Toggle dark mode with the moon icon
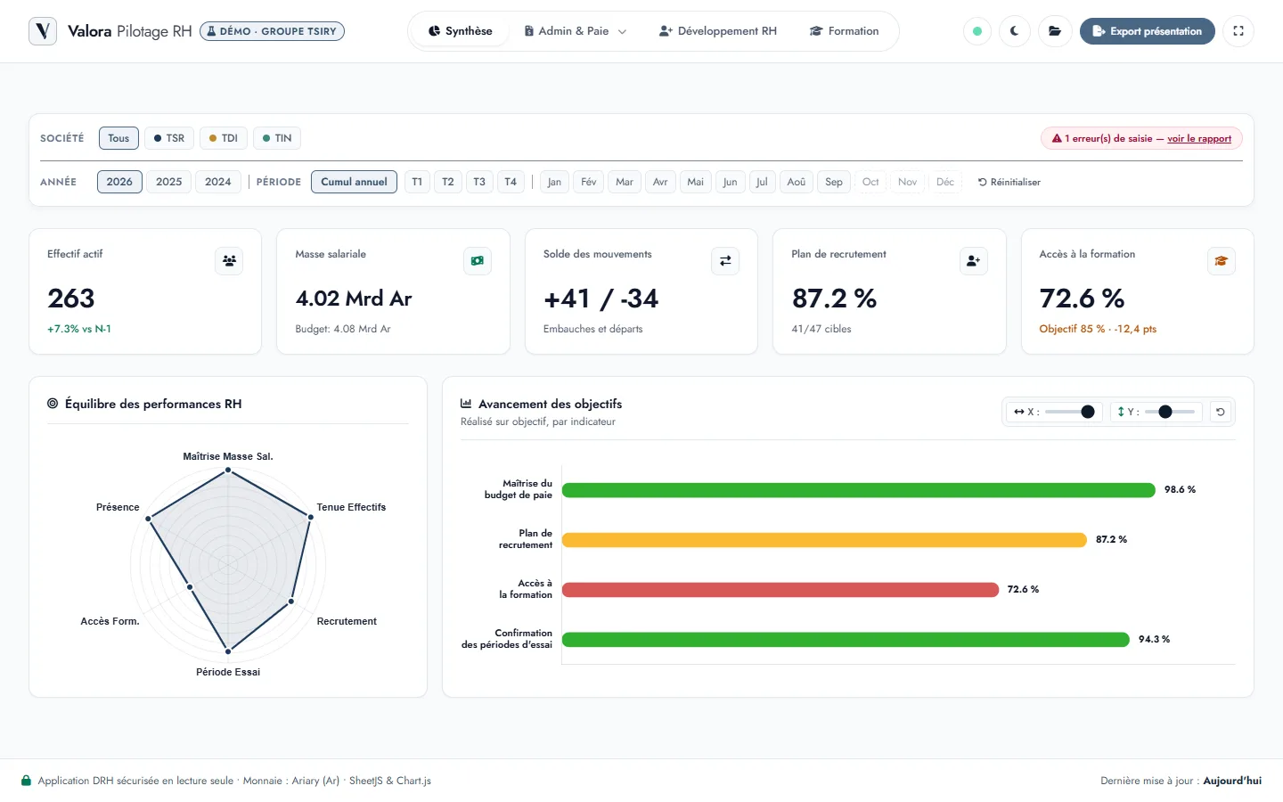This screenshot has height=802, width=1283. tap(1015, 31)
